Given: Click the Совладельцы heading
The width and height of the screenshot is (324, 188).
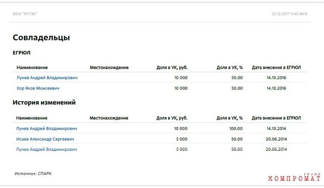Looking at the screenshot, I should point(41,38).
